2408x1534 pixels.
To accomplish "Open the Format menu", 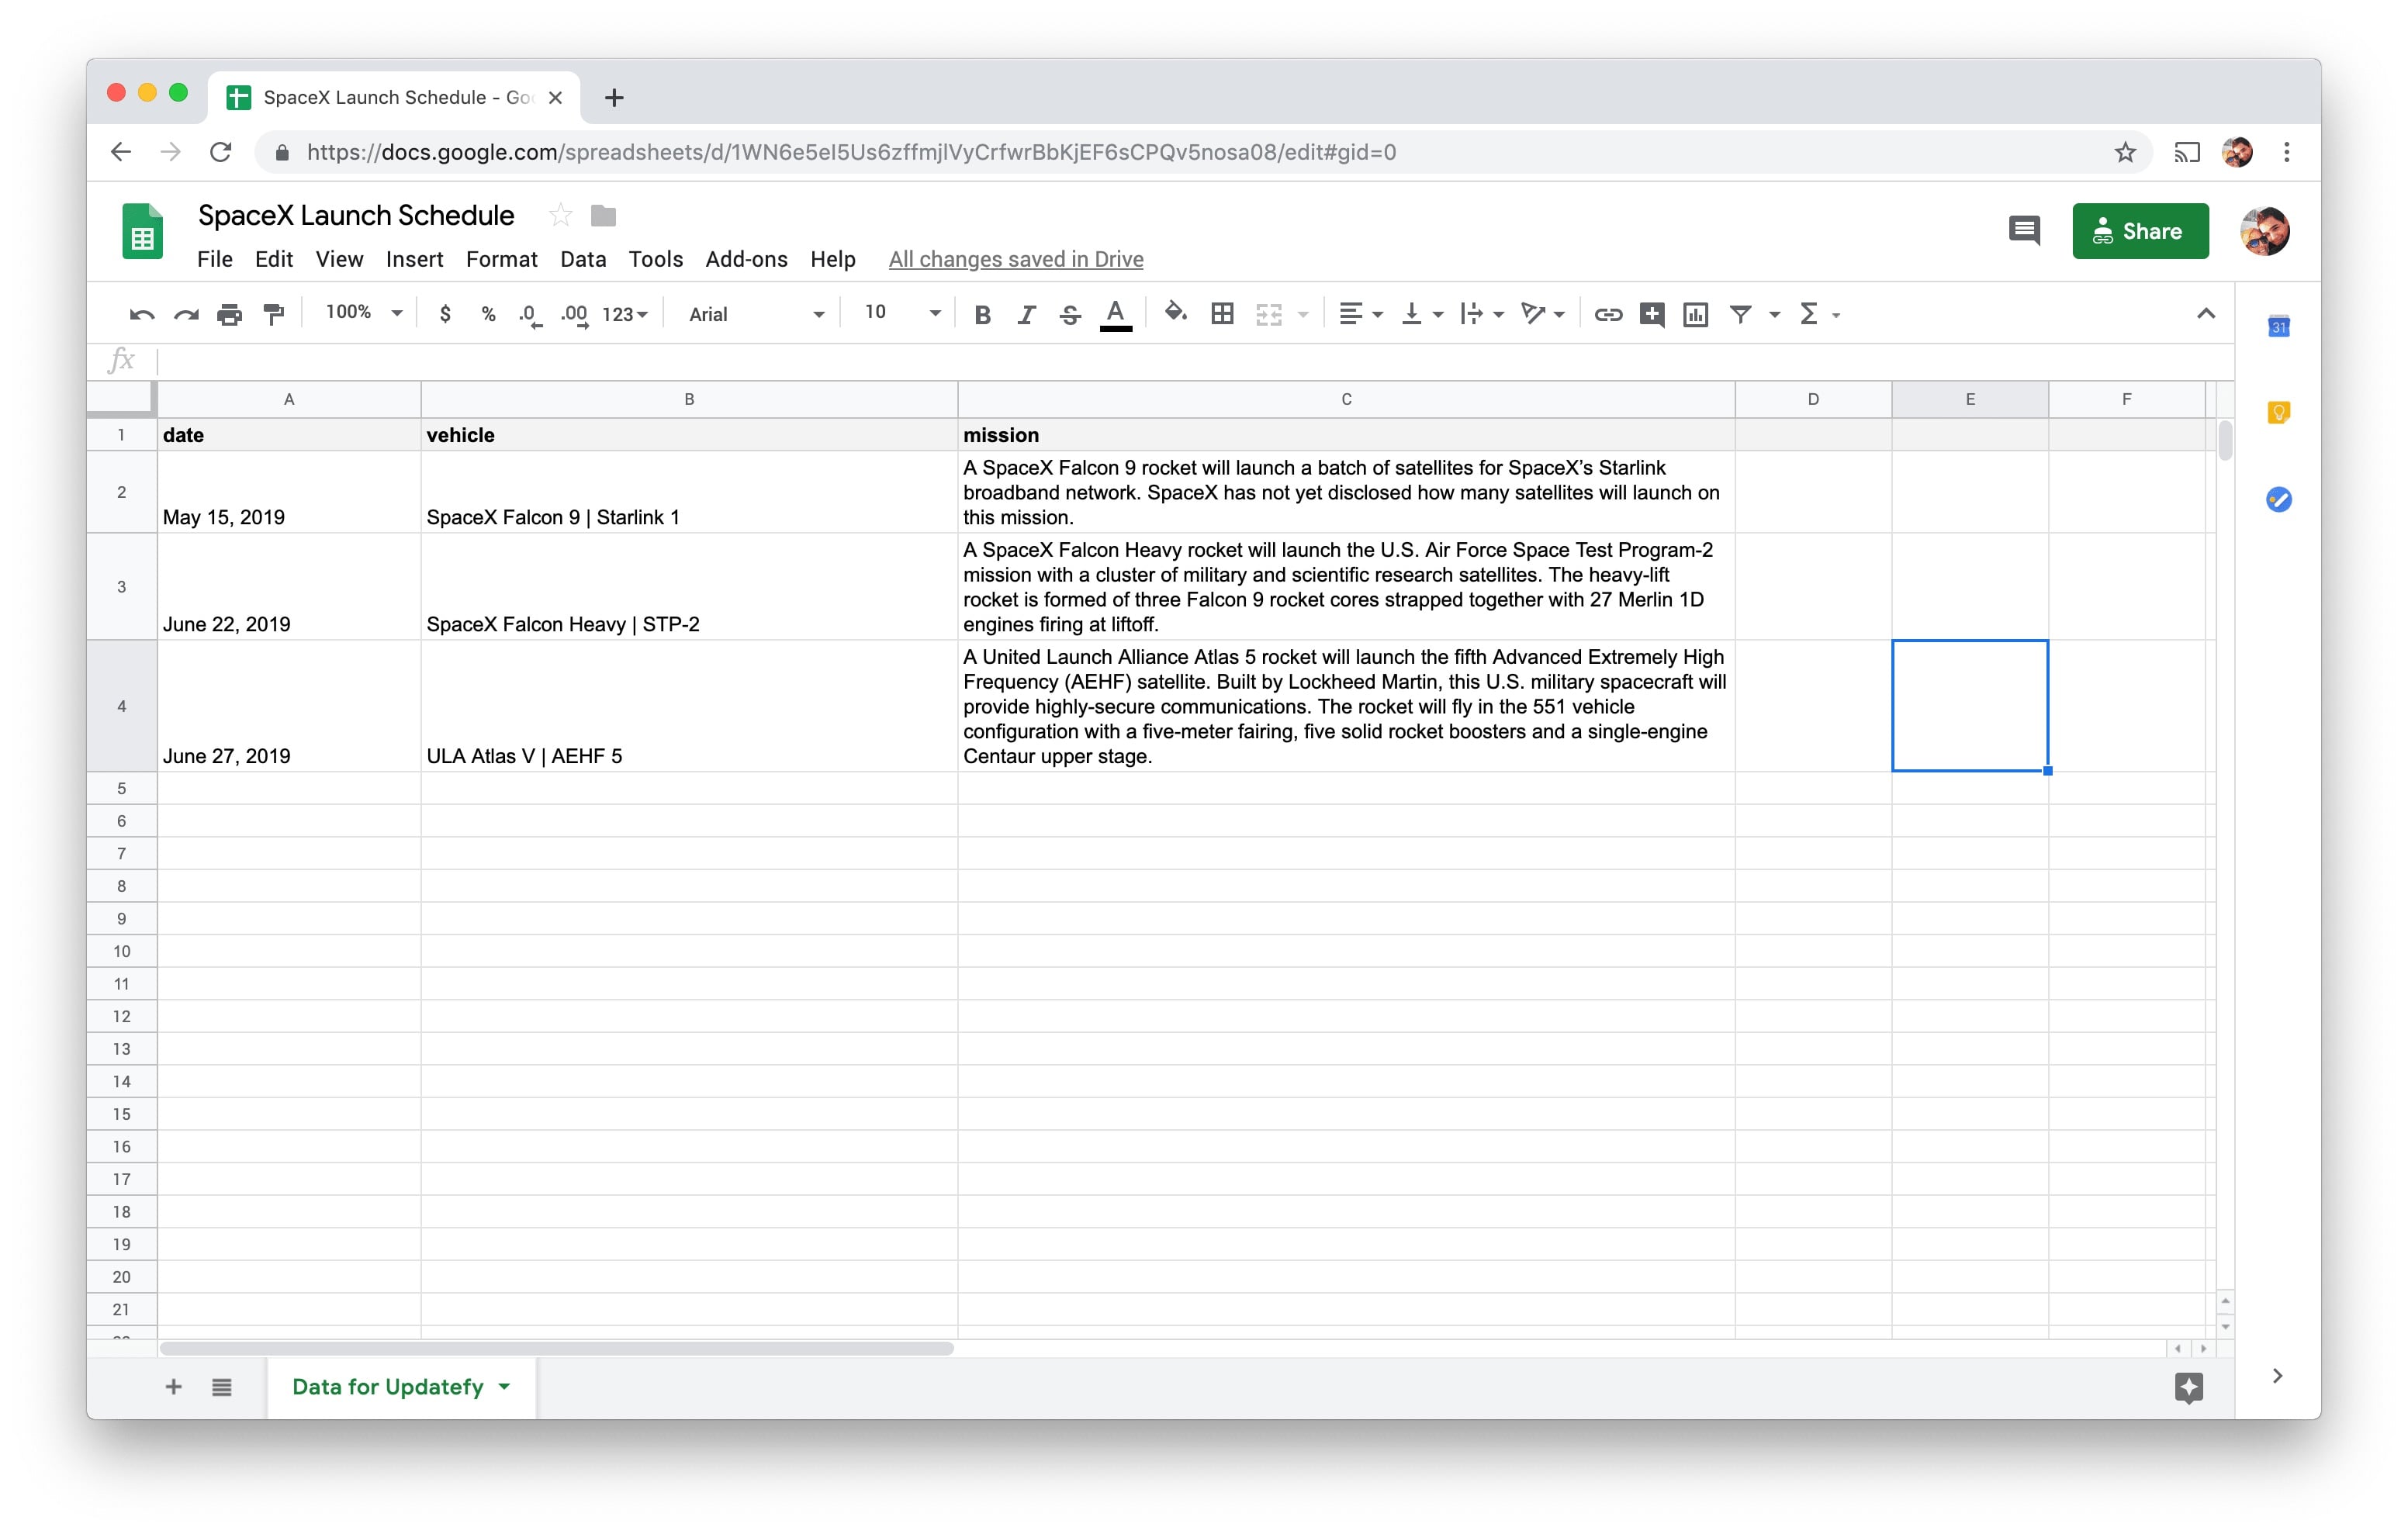I will coord(501,259).
